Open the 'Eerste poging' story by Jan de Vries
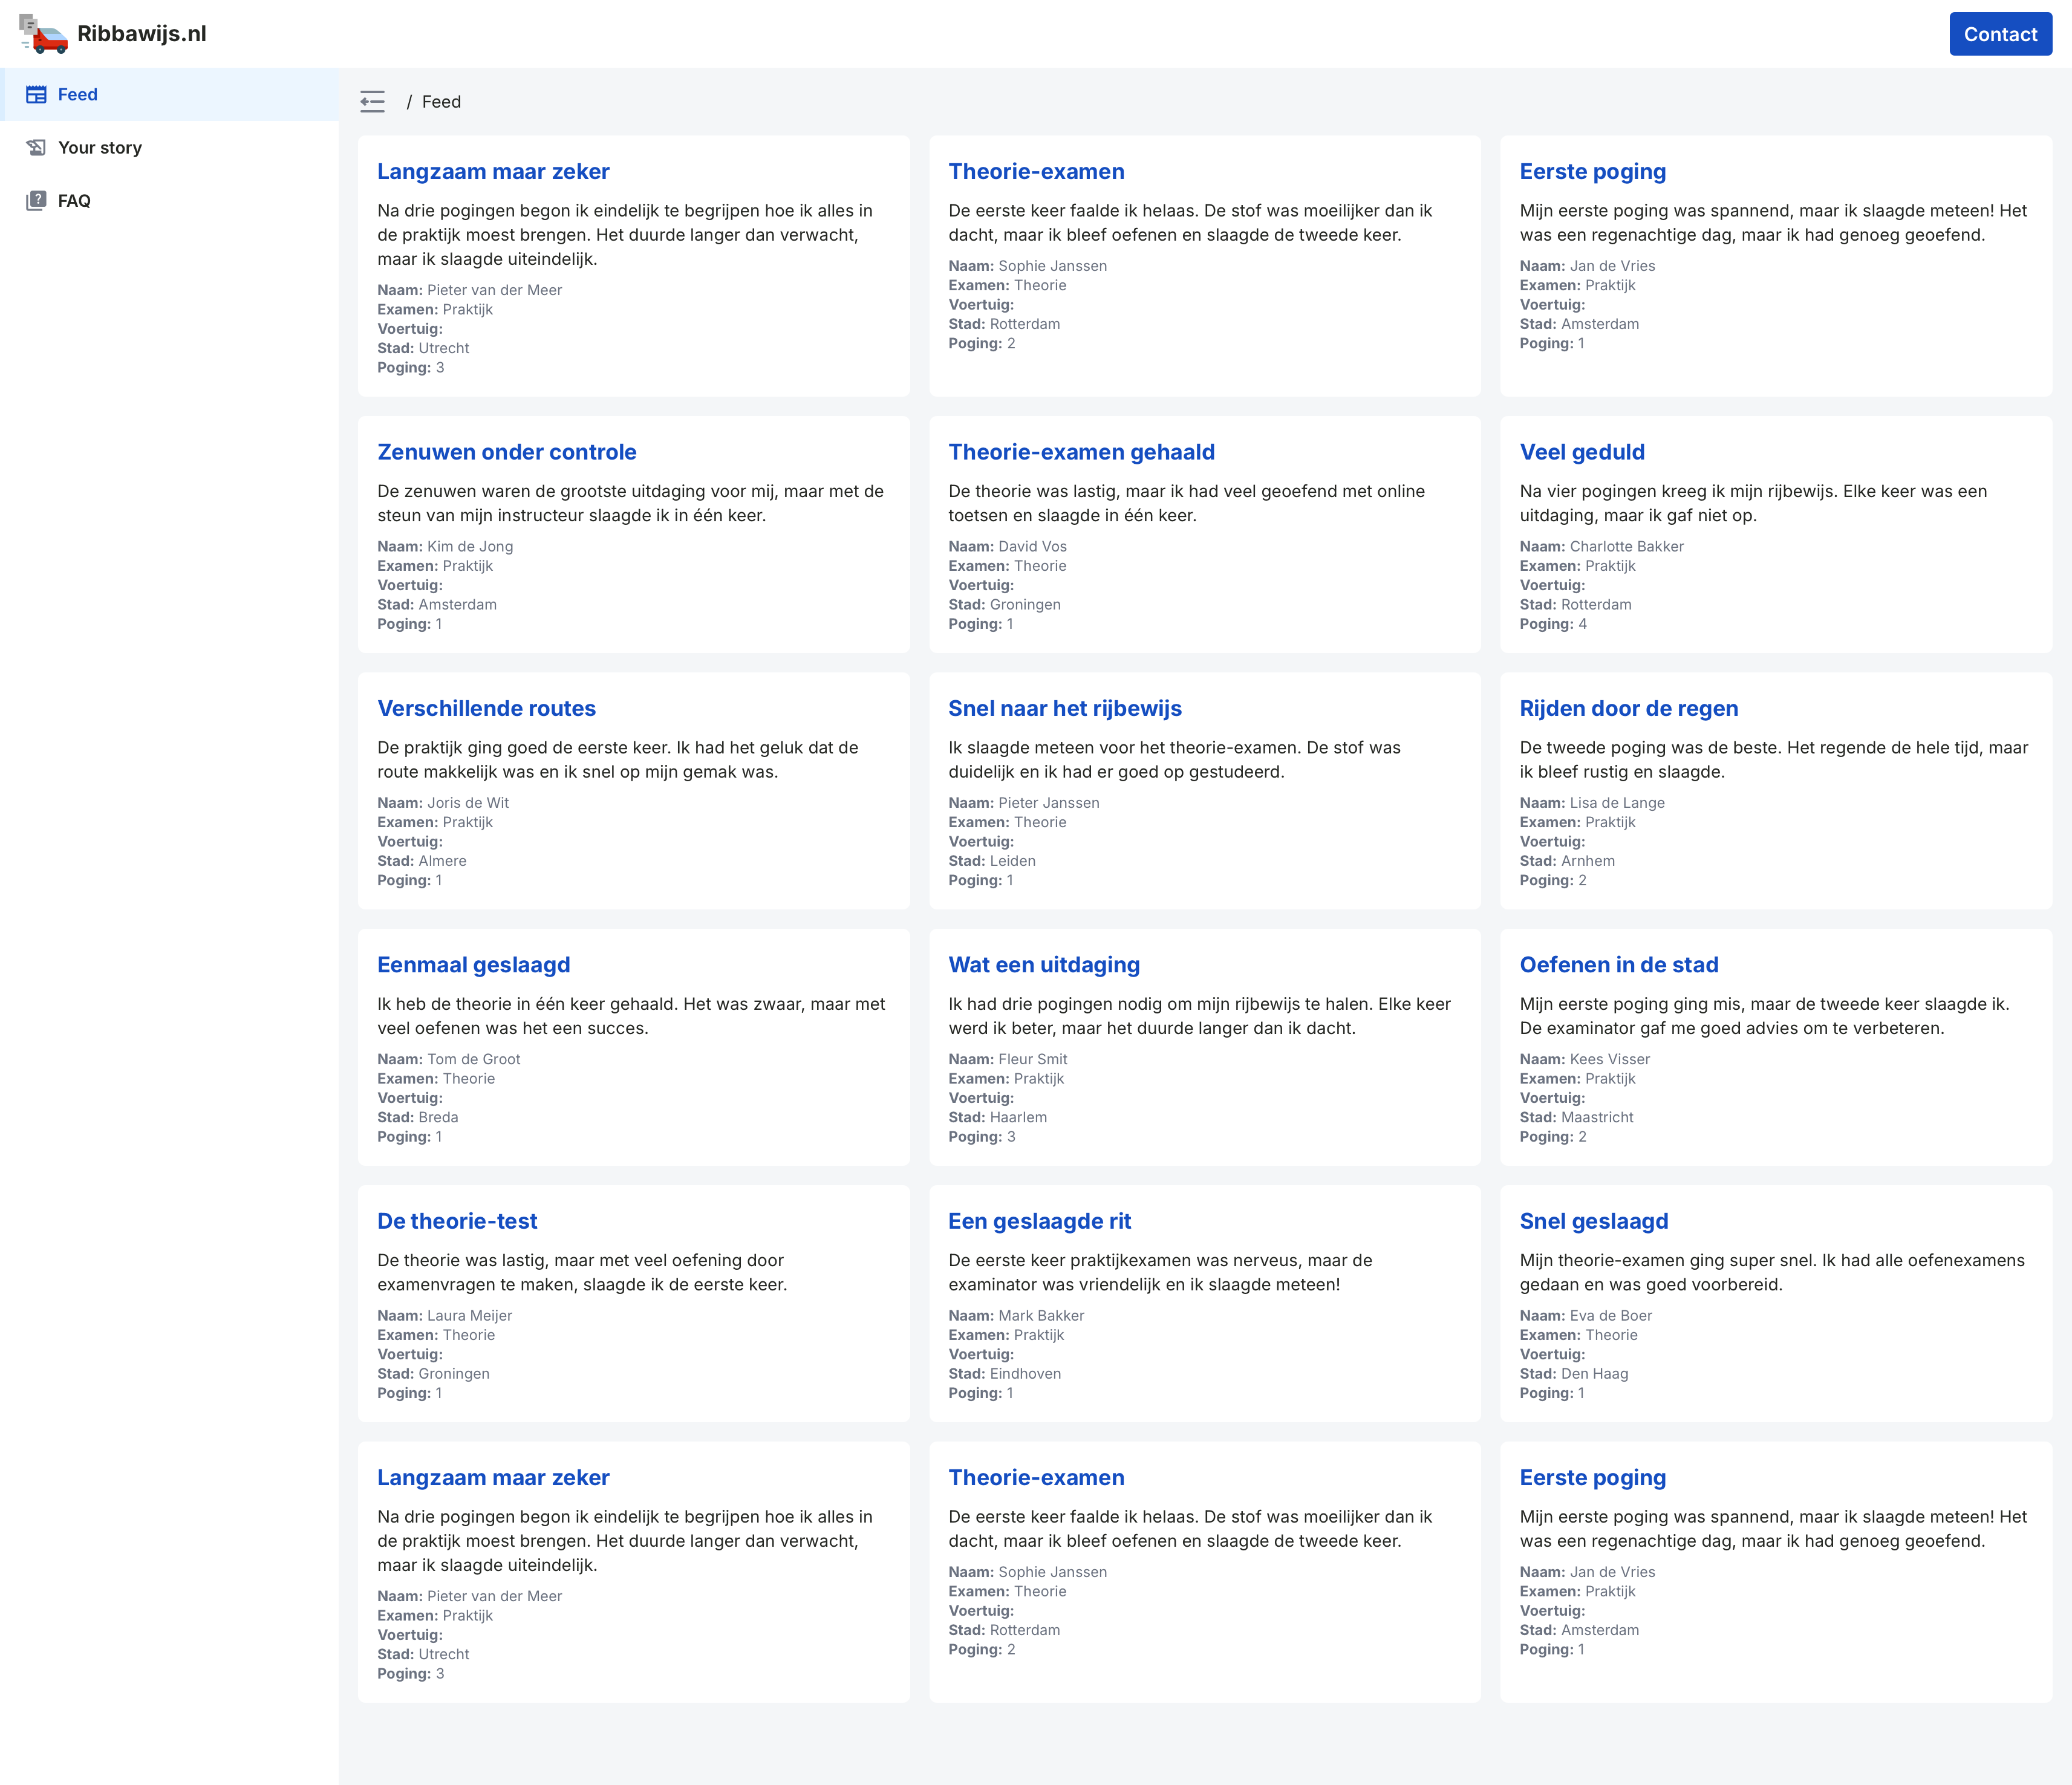The height and width of the screenshot is (1785, 2072). (1592, 171)
